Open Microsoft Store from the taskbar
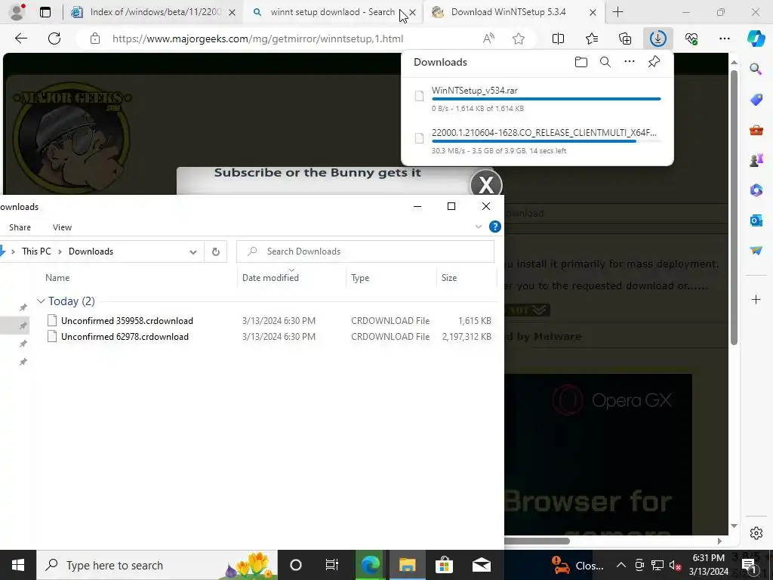The image size is (773, 580). coord(444,565)
